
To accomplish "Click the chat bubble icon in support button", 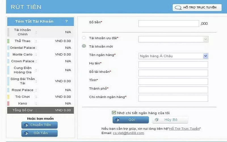I will [x=178, y=8].
